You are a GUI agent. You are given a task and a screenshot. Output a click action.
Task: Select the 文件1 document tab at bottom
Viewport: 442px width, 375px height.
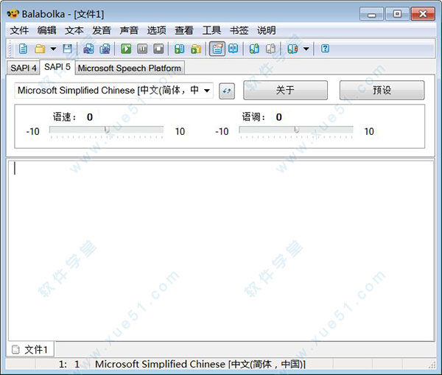30,350
